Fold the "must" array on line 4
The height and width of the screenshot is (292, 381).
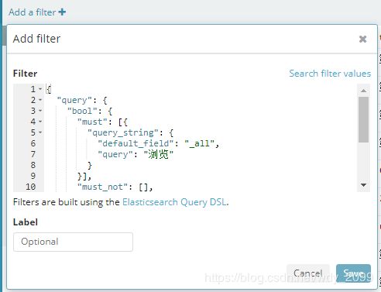(40, 122)
